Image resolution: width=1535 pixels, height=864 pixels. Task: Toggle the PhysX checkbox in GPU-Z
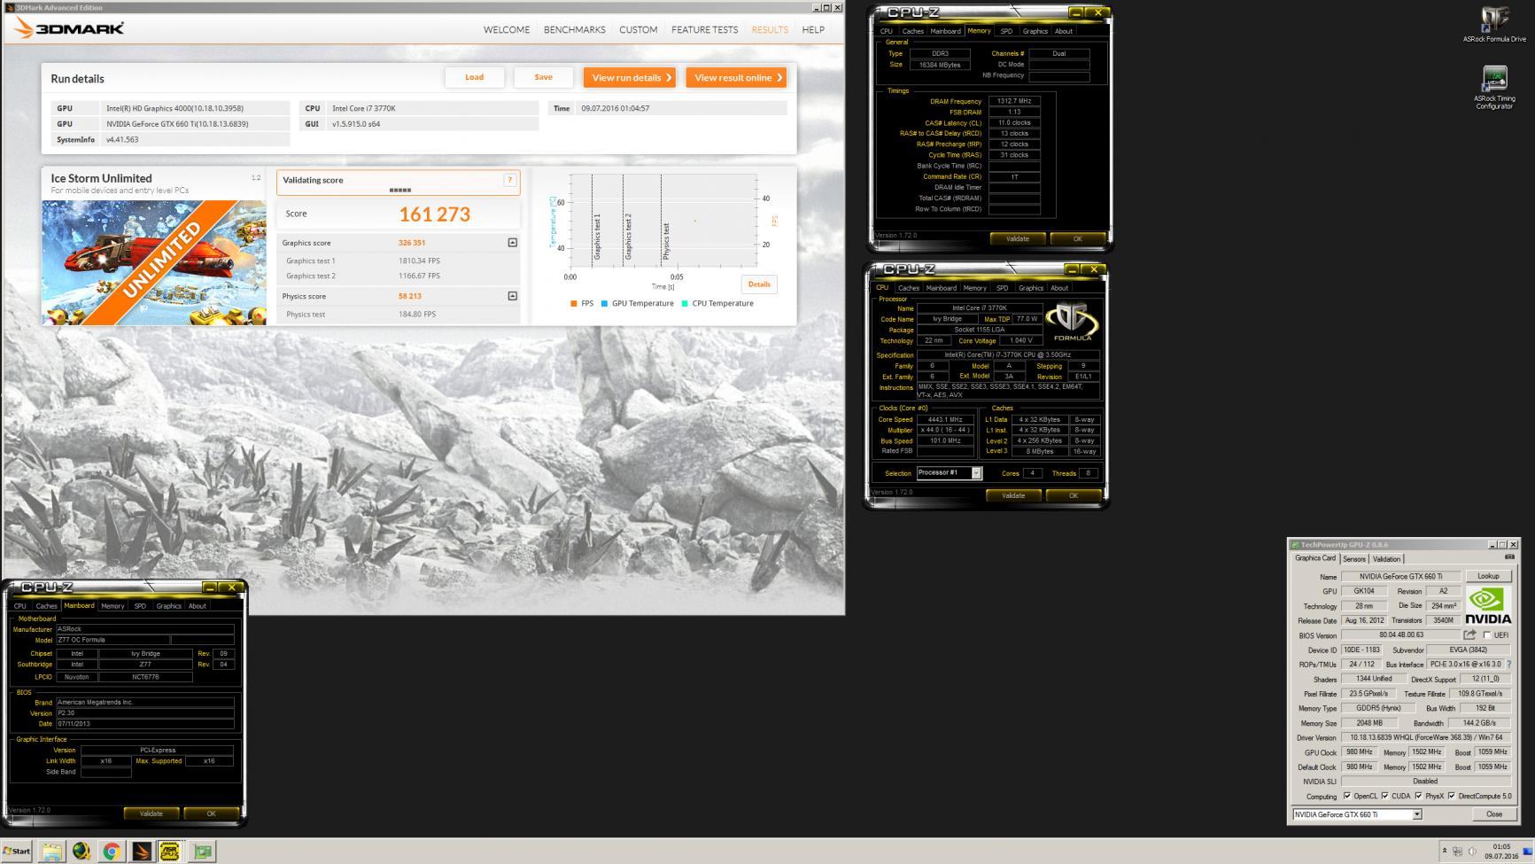pyautogui.click(x=1420, y=797)
